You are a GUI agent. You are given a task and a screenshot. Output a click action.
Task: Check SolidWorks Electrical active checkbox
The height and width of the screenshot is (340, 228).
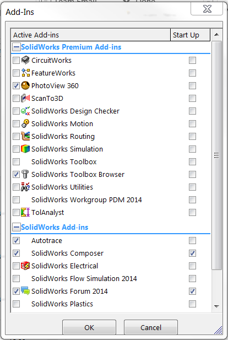point(17,266)
